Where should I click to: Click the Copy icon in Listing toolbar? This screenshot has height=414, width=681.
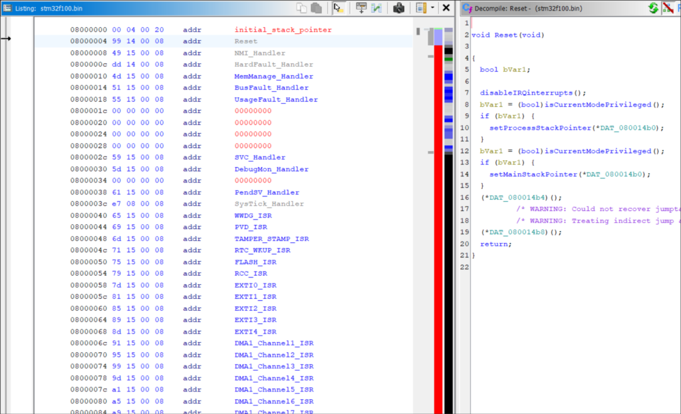click(x=303, y=8)
